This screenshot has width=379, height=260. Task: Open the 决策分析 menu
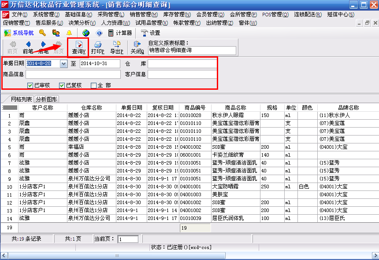click(82, 23)
